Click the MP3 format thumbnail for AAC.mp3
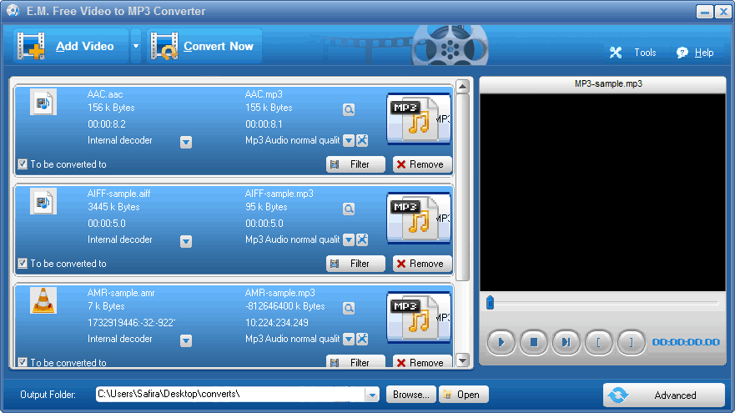The width and height of the screenshot is (735, 413). [419, 119]
